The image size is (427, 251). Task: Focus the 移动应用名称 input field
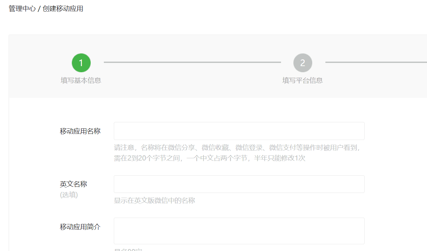(x=239, y=131)
